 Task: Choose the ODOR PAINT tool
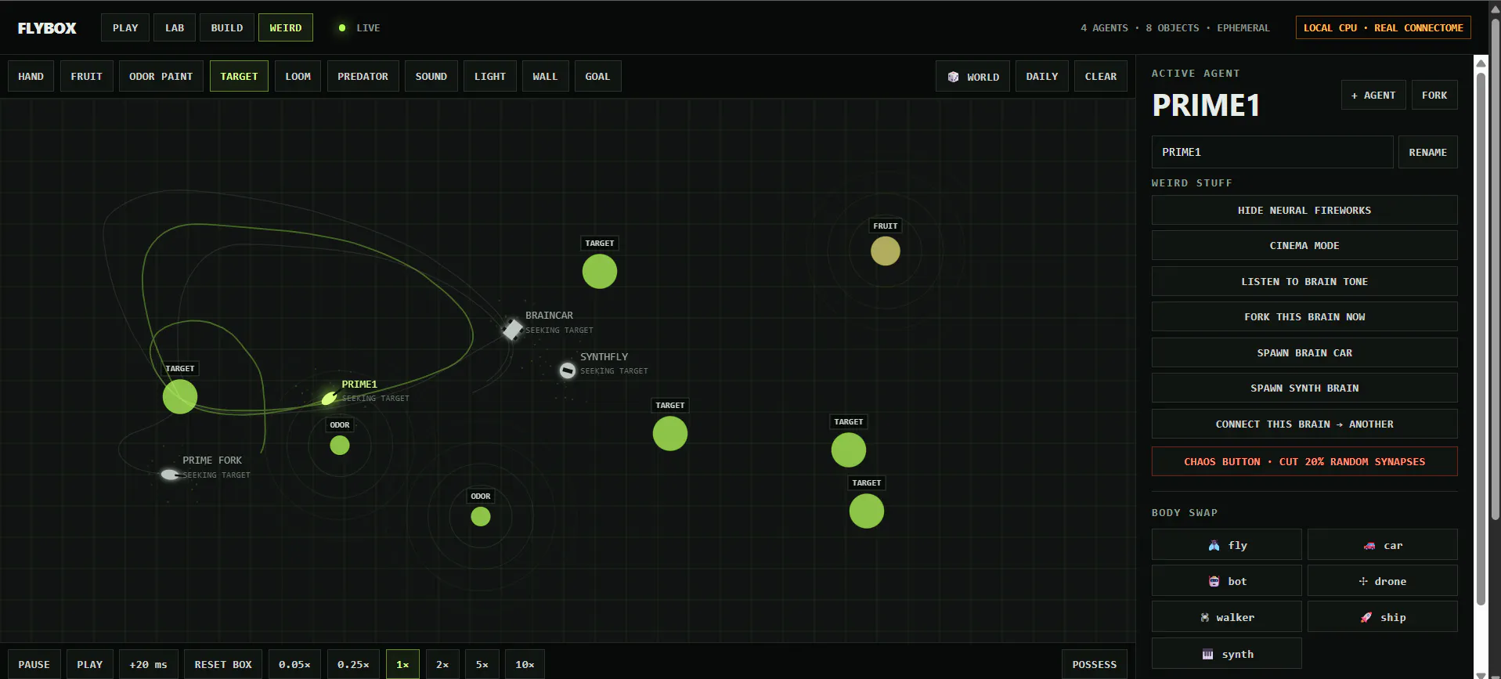161,76
